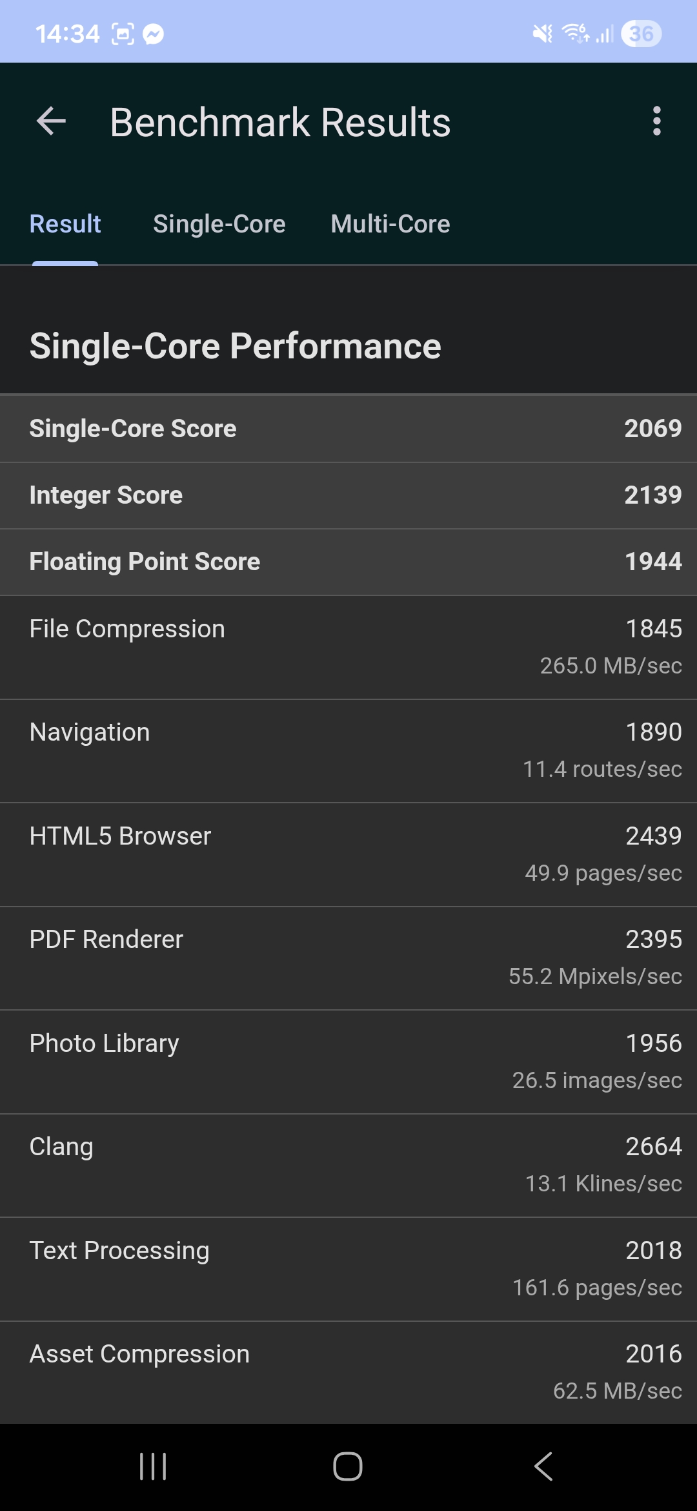697x1511 pixels.
Task: Select the Result tab
Action: click(65, 224)
